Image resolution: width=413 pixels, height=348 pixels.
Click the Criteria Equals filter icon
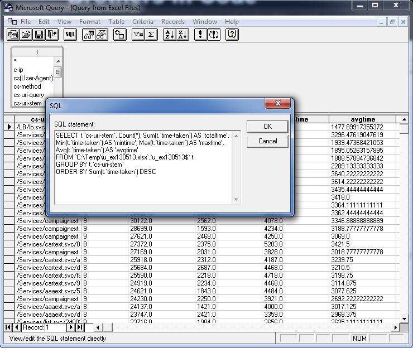coord(138,35)
